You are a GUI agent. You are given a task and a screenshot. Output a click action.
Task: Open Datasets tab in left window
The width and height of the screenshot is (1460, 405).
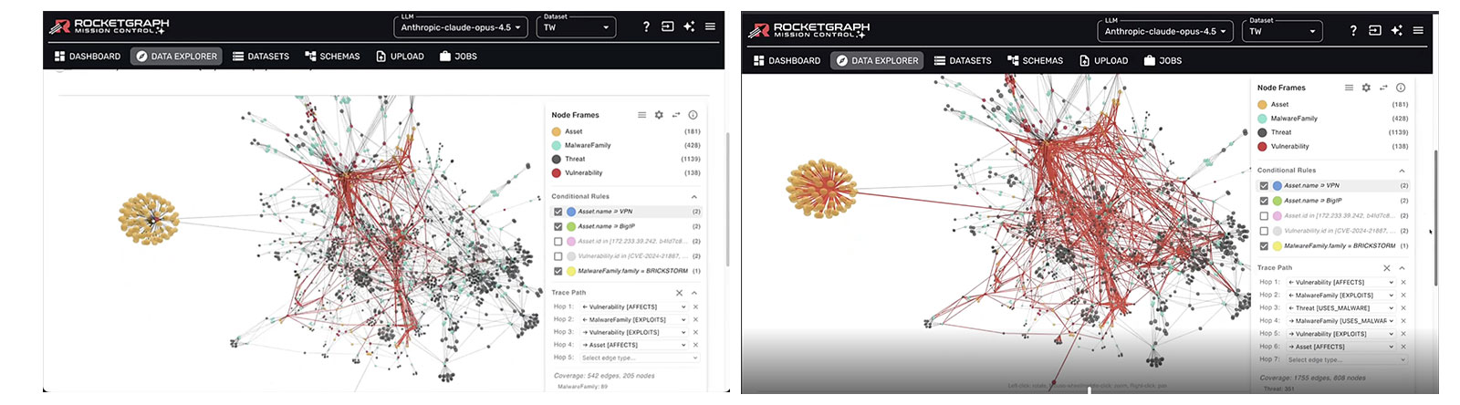[261, 57]
